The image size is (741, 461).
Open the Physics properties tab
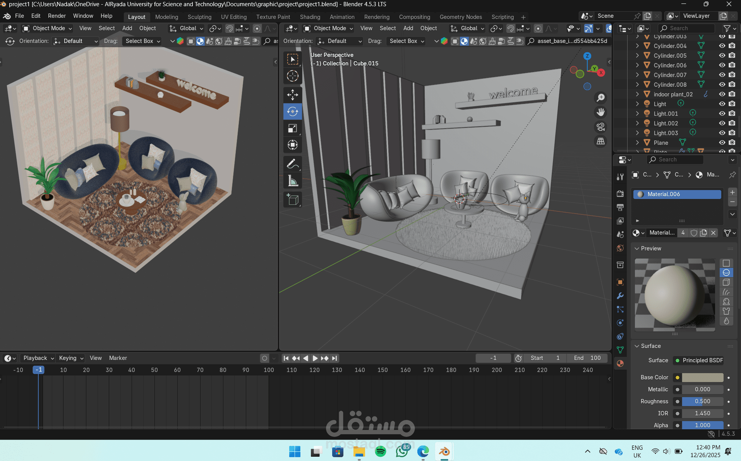(x=620, y=323)
